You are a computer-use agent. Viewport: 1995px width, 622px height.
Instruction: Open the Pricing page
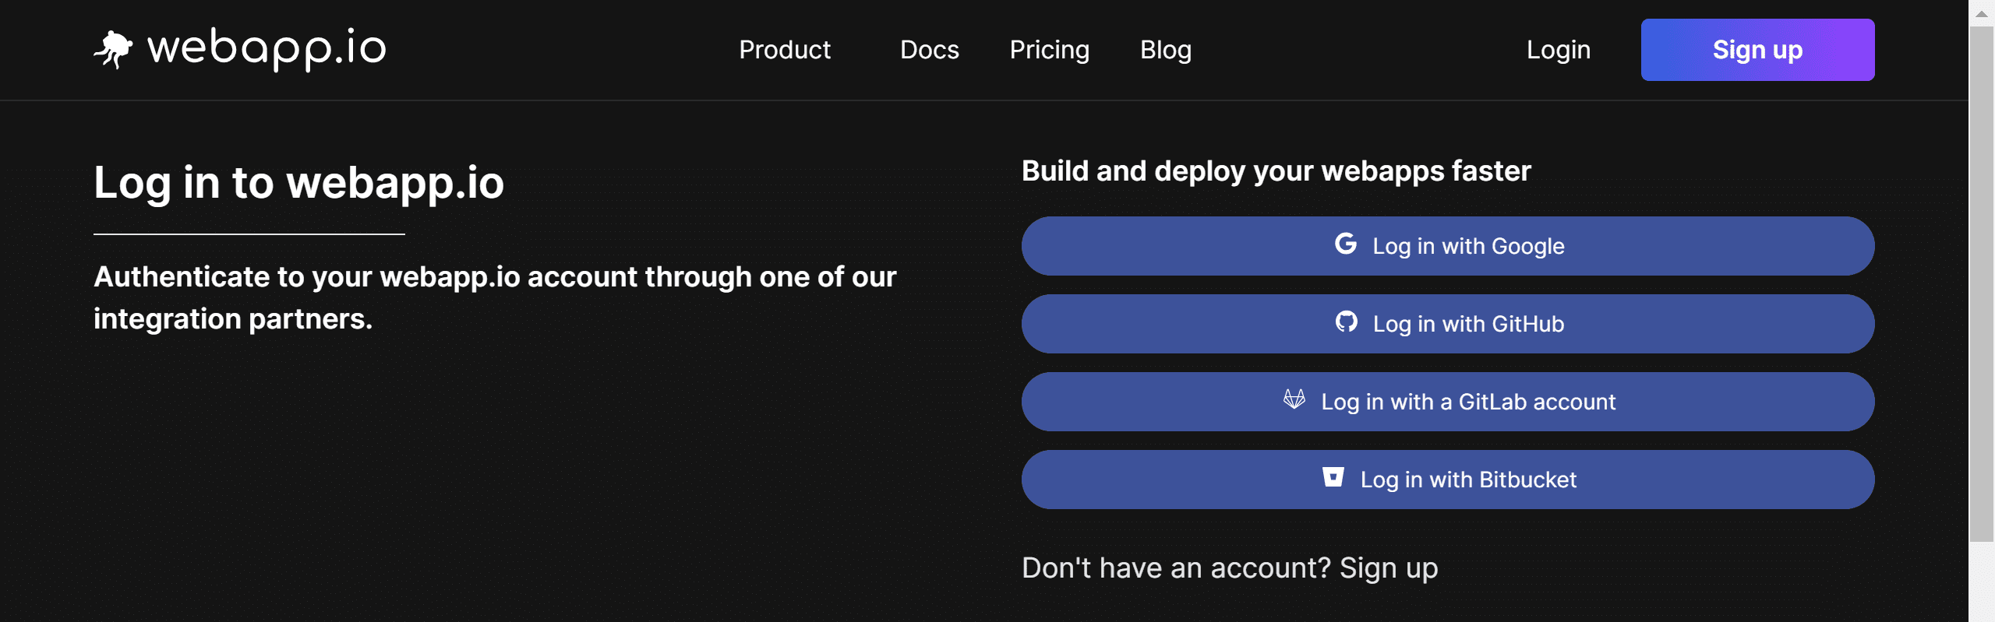click(1049, 50)
